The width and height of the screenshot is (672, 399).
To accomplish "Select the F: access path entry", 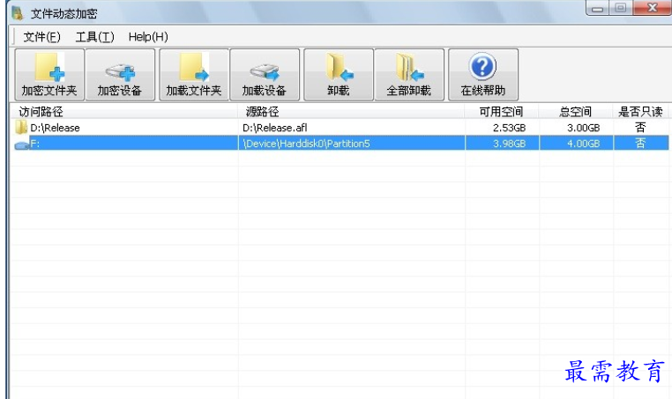I will (34, 144).
